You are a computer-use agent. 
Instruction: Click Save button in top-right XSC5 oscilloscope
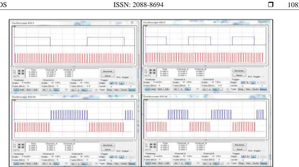239,75
